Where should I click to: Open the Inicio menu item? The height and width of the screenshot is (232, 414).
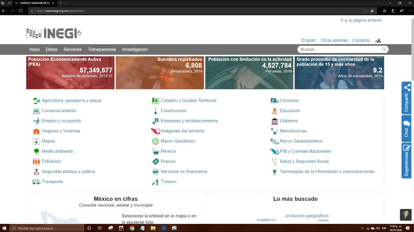pos(35,49)
